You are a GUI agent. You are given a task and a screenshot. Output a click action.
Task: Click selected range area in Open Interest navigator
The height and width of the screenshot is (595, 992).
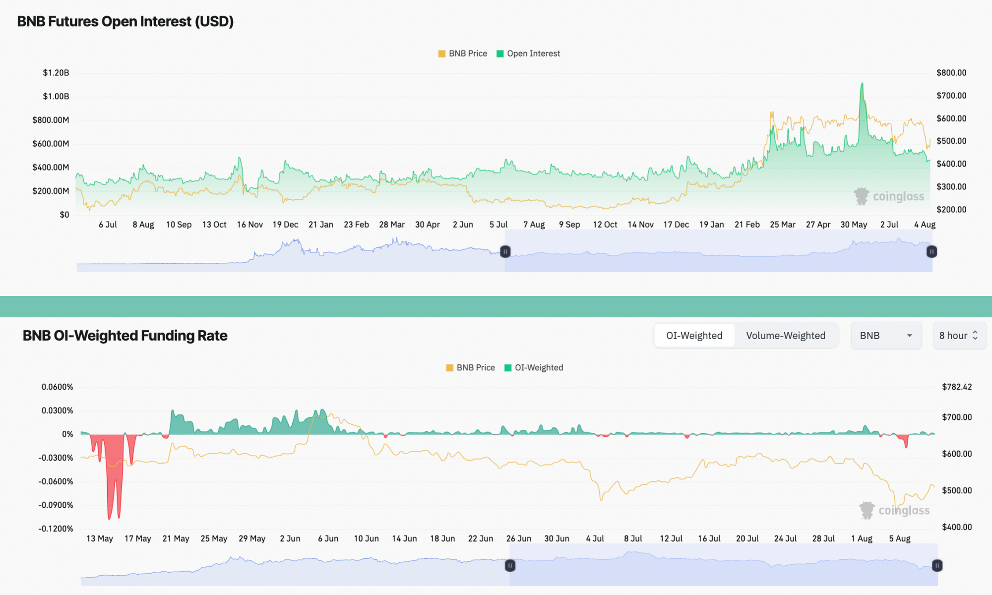coord(718,251)
